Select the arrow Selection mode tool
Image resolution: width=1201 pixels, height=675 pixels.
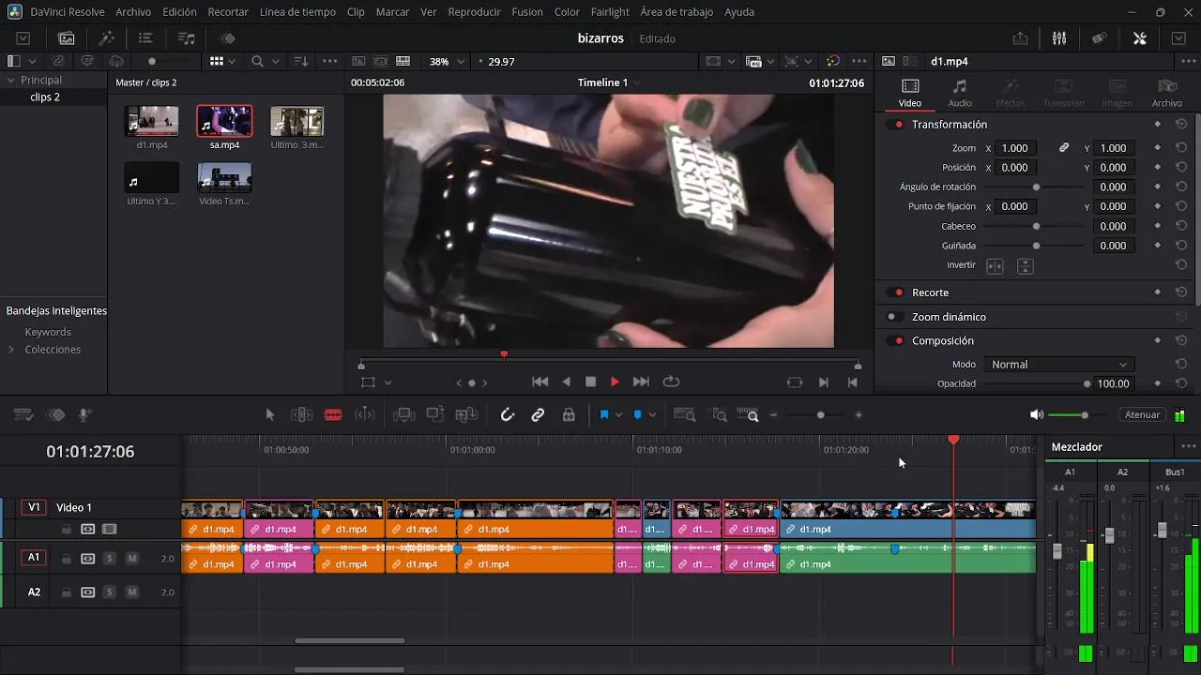270,414
